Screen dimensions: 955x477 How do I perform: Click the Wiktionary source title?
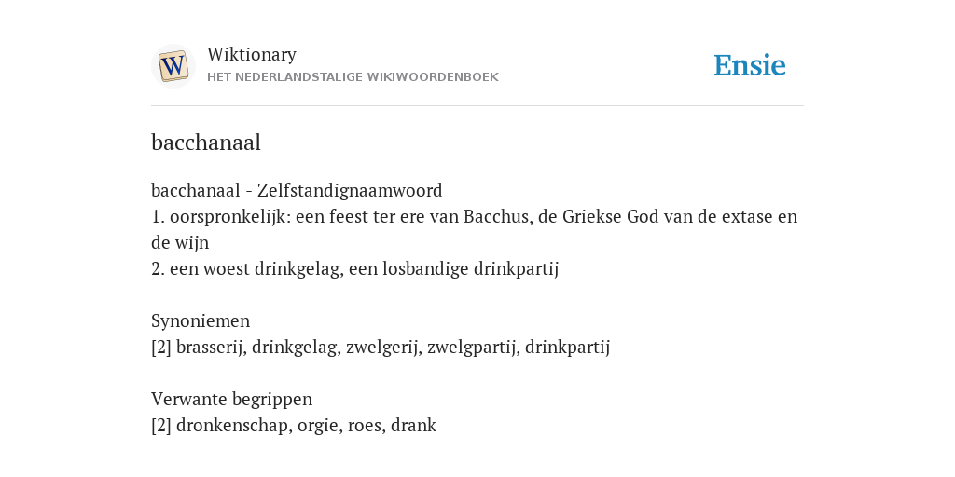click(x=252, y=55)
